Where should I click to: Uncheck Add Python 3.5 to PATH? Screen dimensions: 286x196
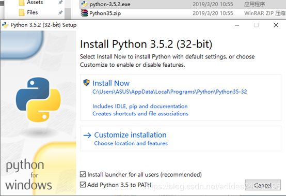(x=83, y=185)
